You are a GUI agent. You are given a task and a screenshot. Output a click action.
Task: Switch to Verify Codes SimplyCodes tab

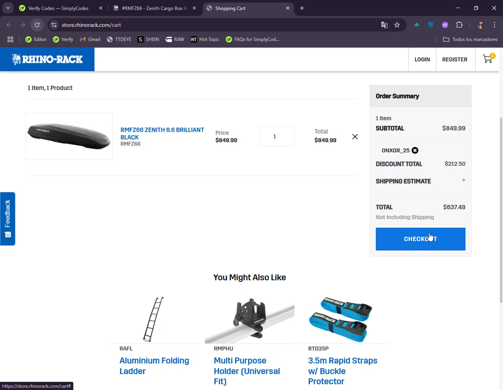(x=58, y=8)
